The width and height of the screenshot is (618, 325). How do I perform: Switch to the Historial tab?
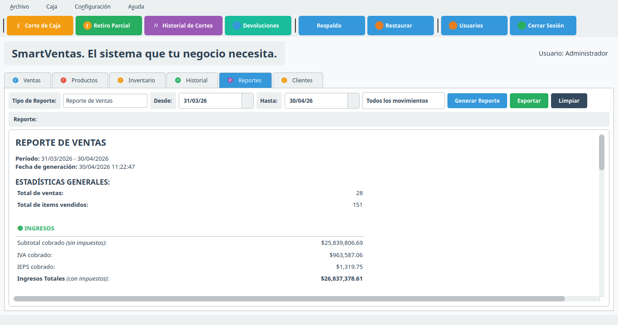[192, 80]
